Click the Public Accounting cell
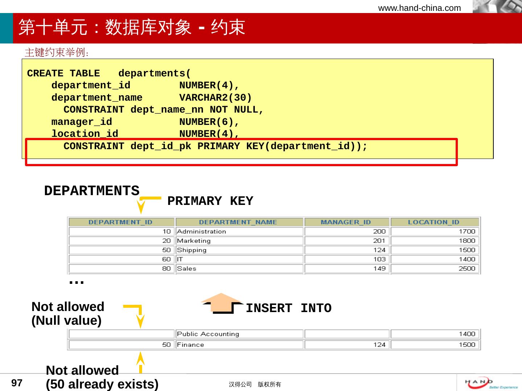Image resolution: width=522 pixels, height=391 pixels. point(239,334)
